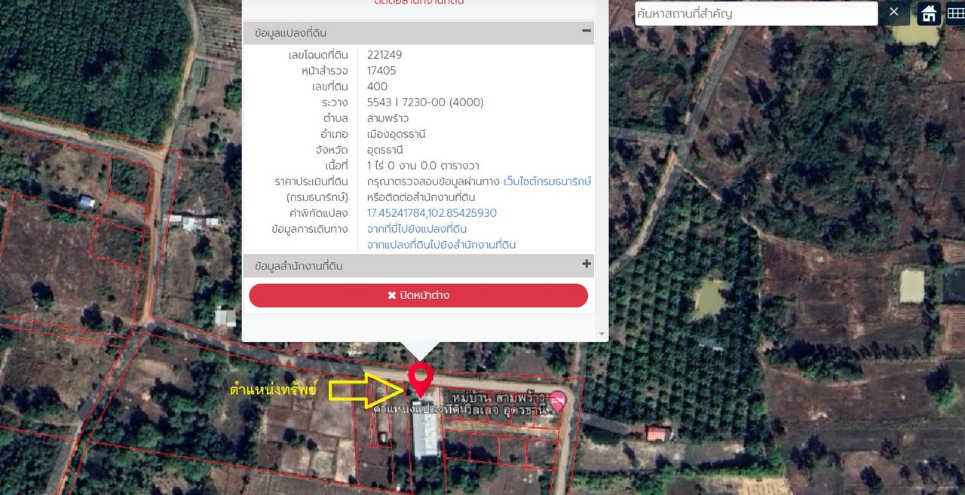Open the grid layers icon

tap(955, 13)
